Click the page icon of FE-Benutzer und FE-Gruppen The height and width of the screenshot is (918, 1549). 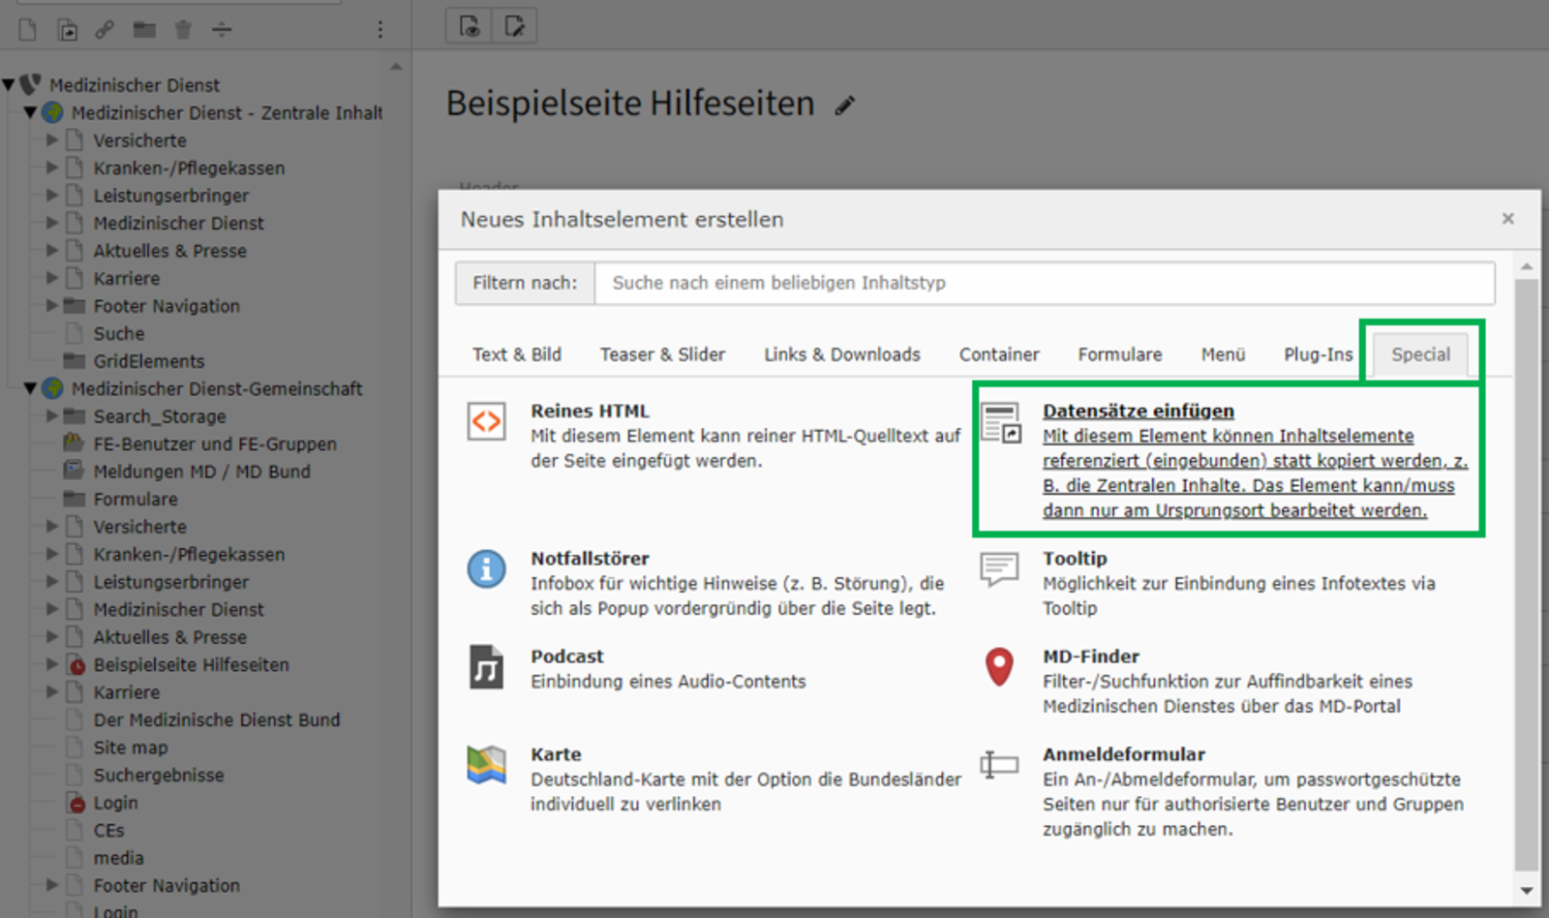(x=74, y=444)
